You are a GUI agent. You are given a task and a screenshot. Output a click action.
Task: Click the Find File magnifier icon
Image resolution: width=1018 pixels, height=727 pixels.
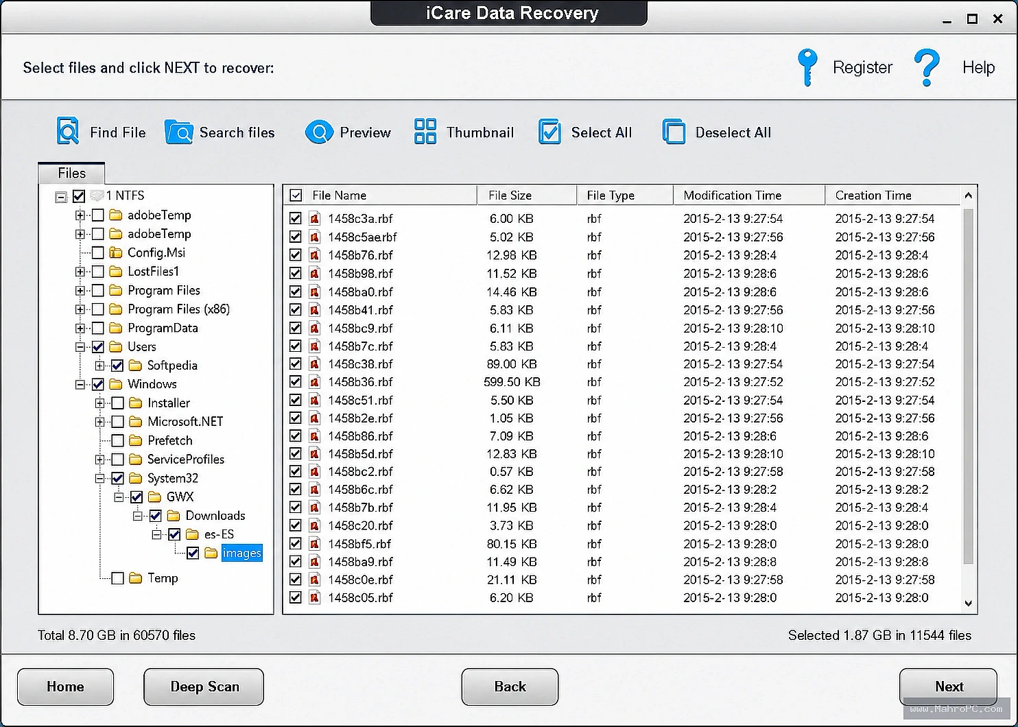click(67, 131)
